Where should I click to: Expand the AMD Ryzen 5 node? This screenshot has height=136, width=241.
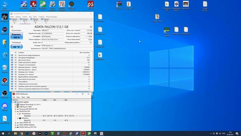click(15, 107)
